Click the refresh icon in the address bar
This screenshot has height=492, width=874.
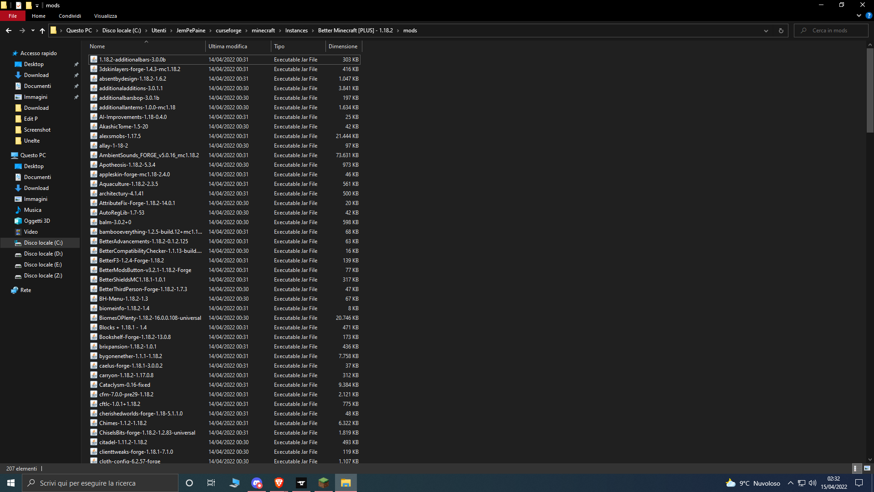pyautogui.click(x=780, y=30)
